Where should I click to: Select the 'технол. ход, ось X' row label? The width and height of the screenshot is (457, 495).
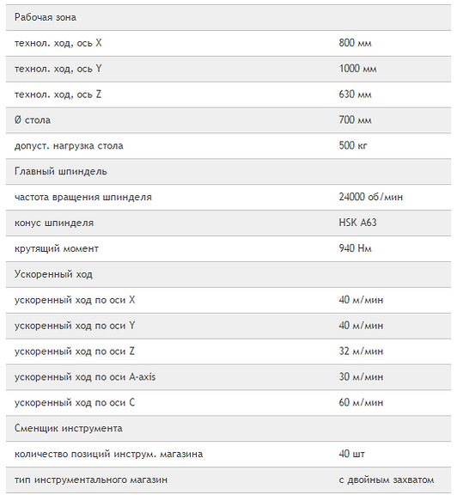pos(58,43)
